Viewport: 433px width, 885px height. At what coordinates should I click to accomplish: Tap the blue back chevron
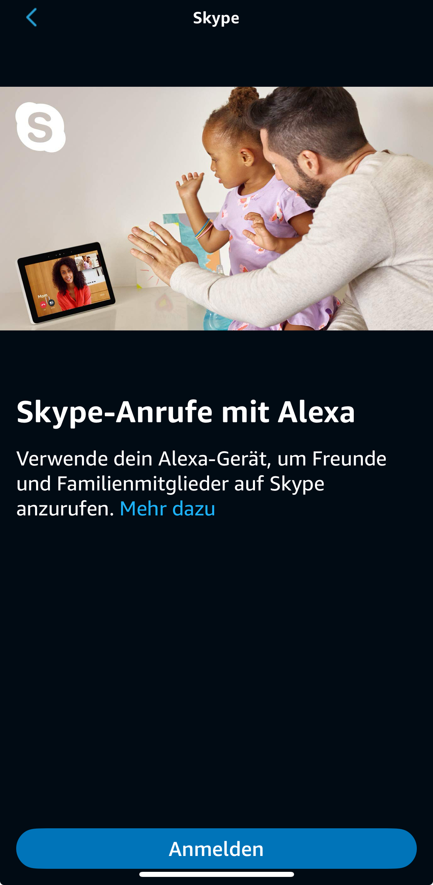tap(31, 18)
